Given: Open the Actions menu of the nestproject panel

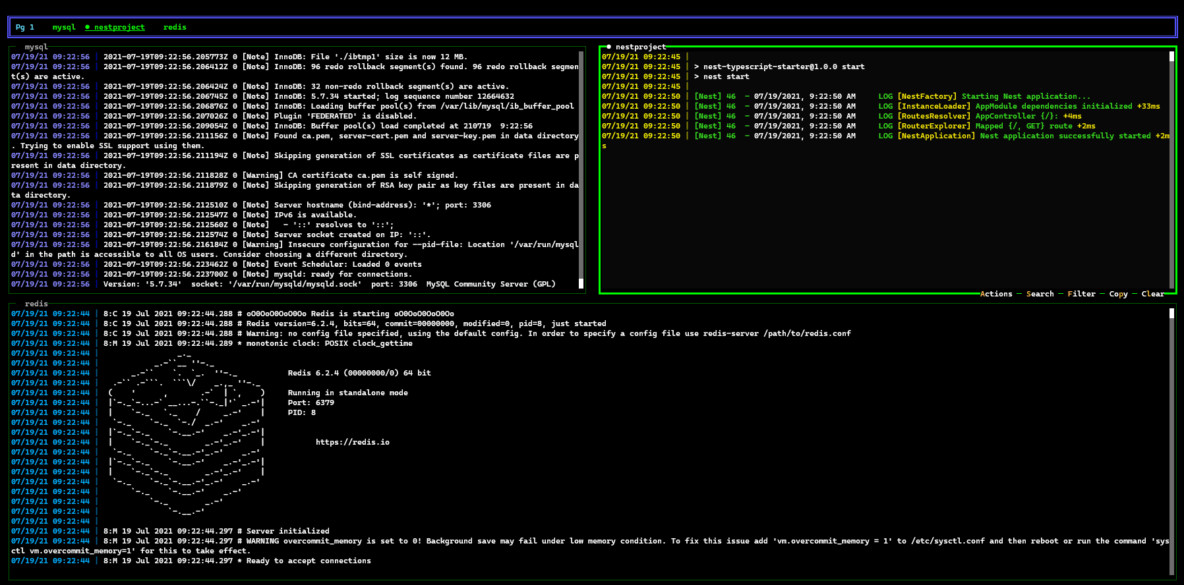Looking at the screenshot, I should (x=996, y=294).
